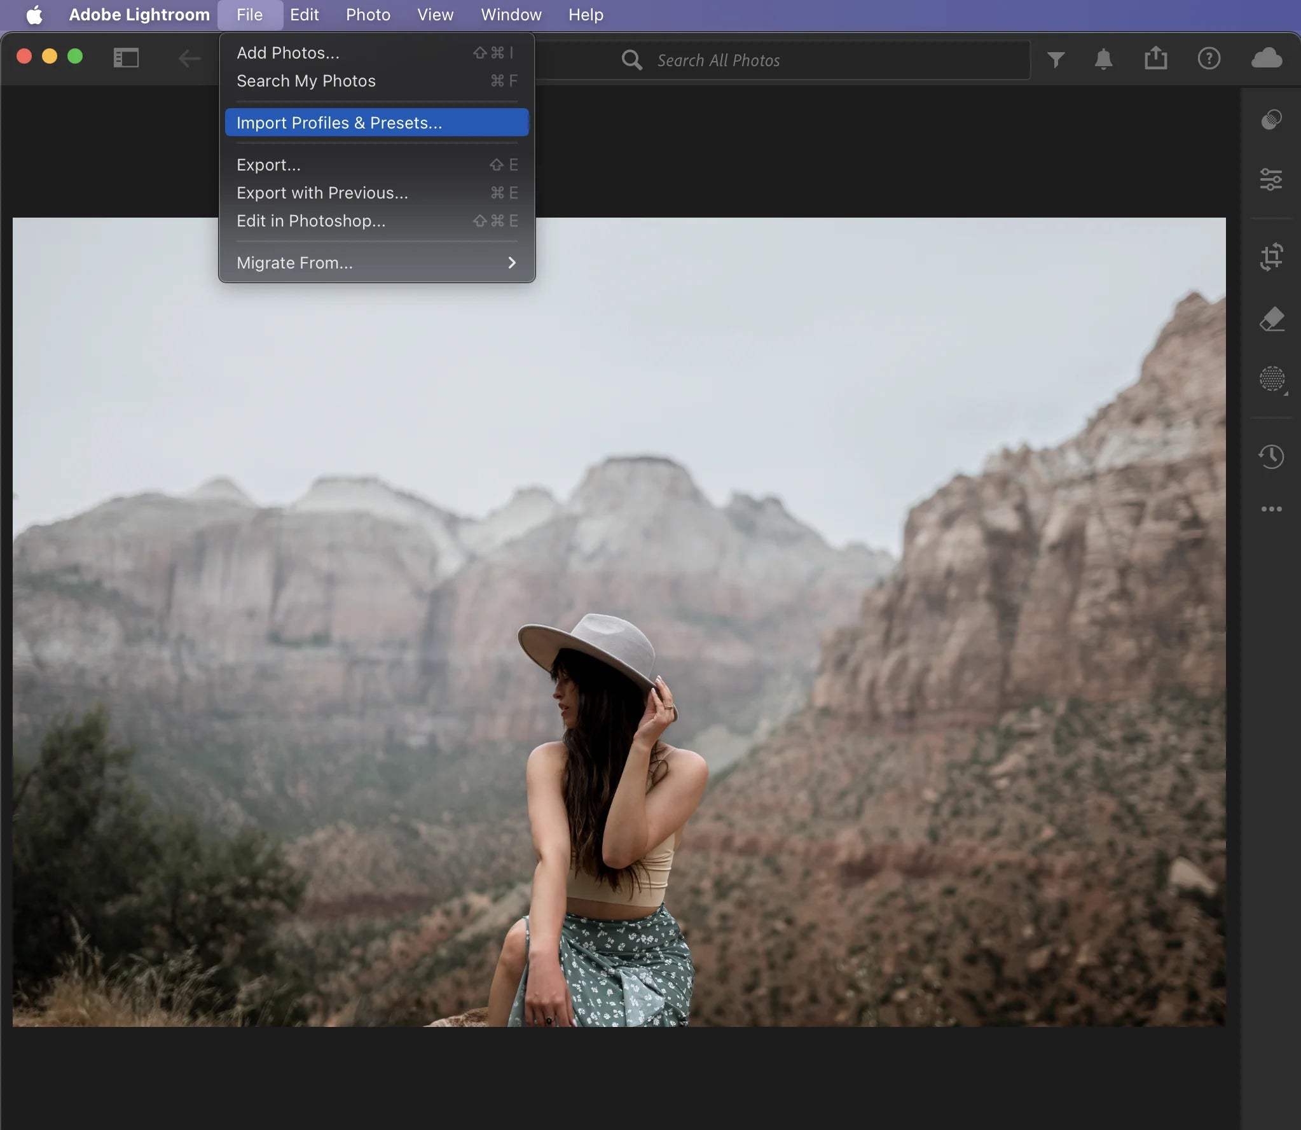The width and height of the screenshot is (1301, 1130).
Task: Select the Healing Brush eraser tool
Action: 1271,319
